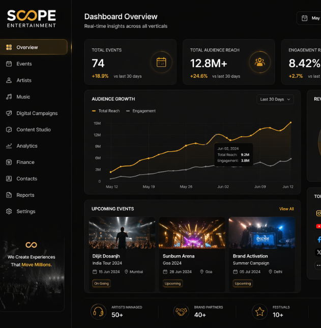Click the Artists user icon
Image resolution: width=321 pixels, height=328 pixels.
[9, 80]
